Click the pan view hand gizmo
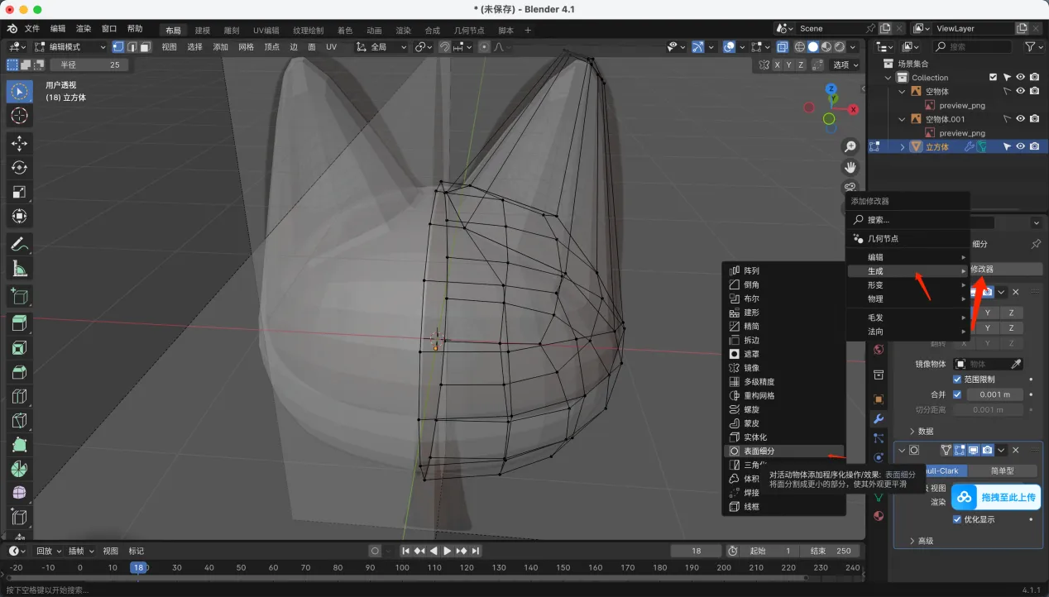Image resolution: width=1049 pixels, height=597 pixels. coord(850,168)
